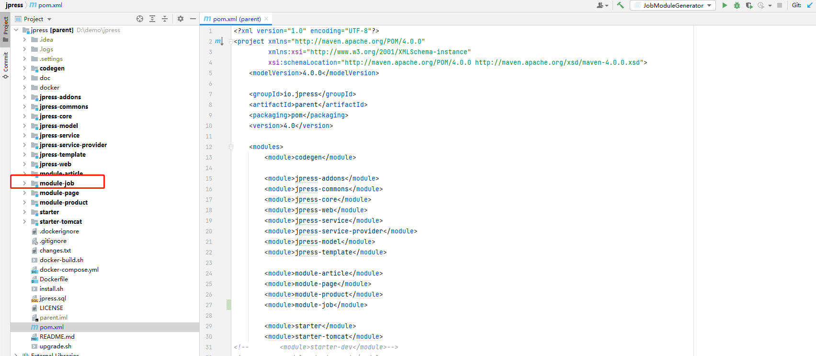Viewport: 816px width, 356px height.
Task: Locate the opened file in Project tree
Action: pos(140,19)
